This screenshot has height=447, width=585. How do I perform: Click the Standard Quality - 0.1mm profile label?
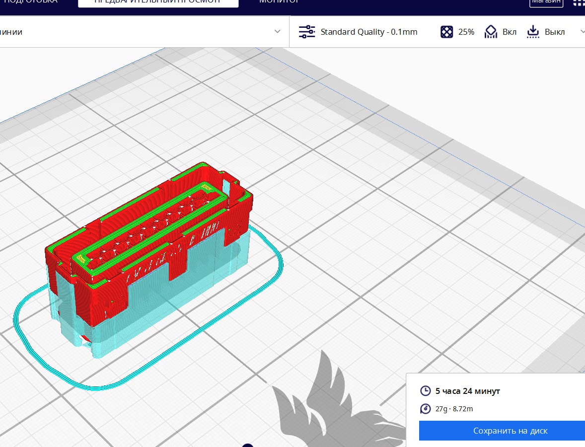pyautogui.click(x=368, y=32)
